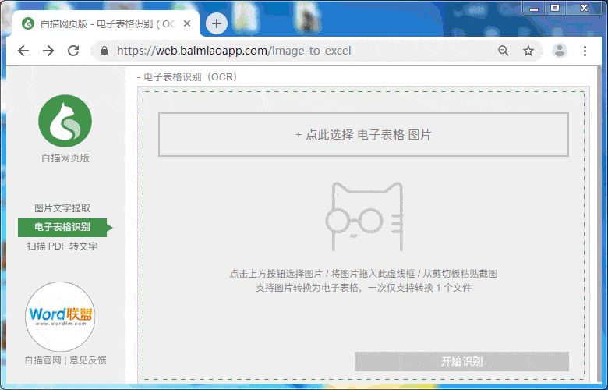Click the padlock site security icon
Viewport: 608px width, 390px height.
pyautogui.click(x=104, y=51)
